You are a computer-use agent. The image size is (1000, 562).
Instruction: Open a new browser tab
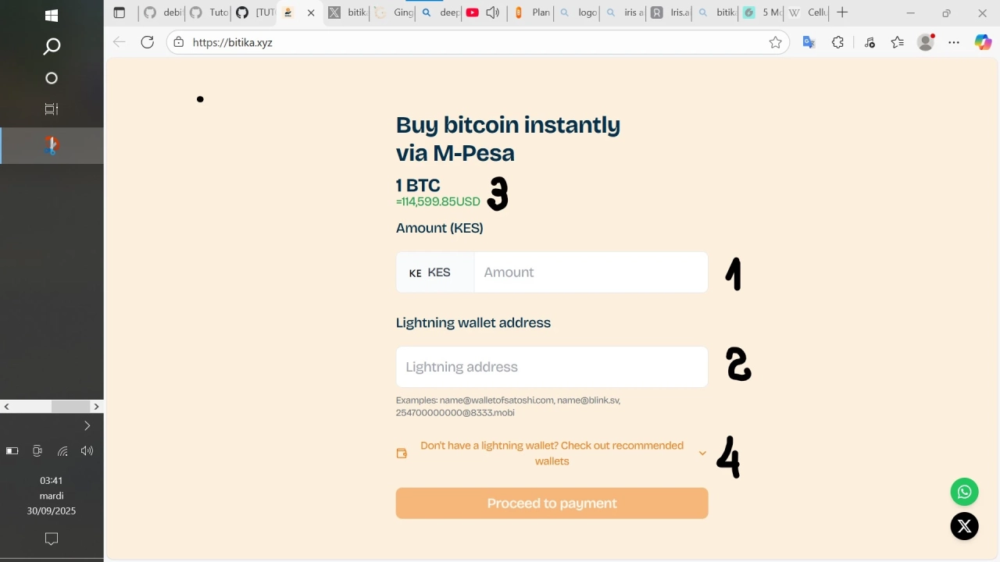(842, 12)
